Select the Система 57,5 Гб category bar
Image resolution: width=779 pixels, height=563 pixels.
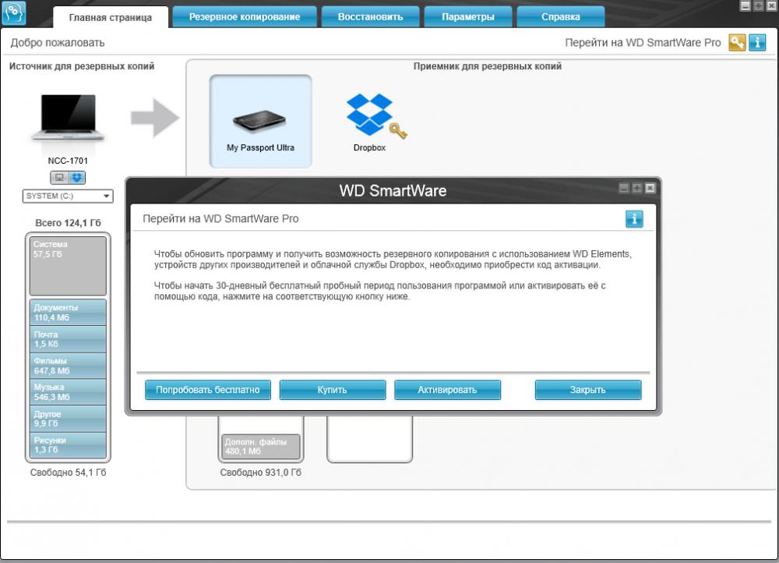click(68, 266)
